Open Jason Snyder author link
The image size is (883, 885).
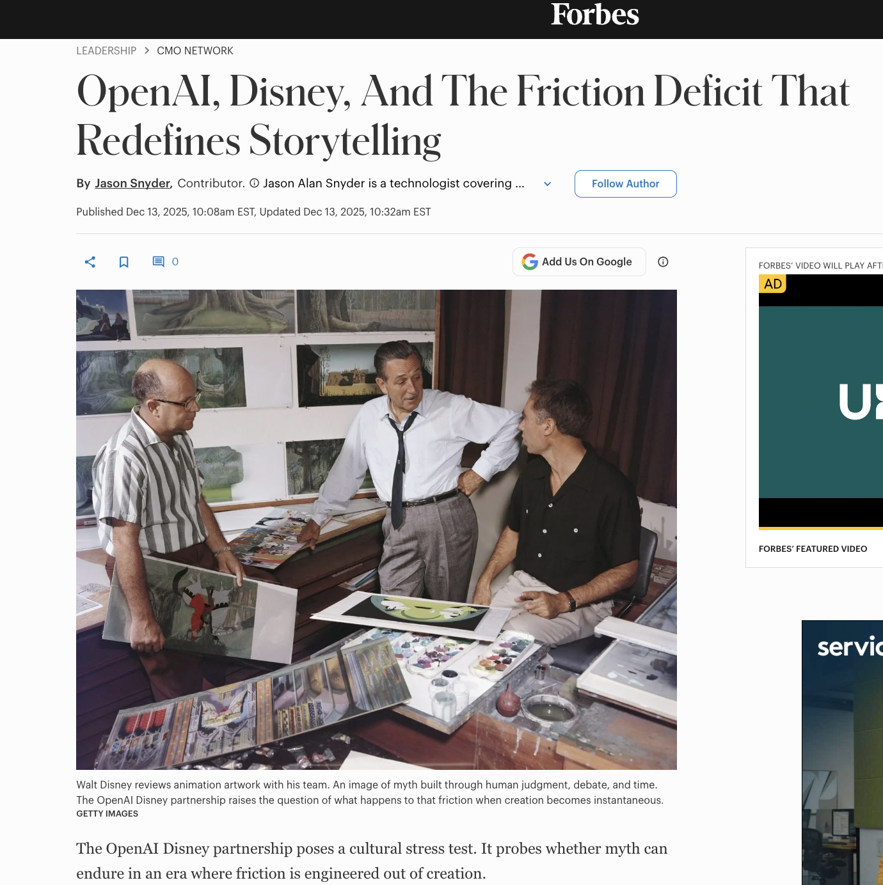132,184
